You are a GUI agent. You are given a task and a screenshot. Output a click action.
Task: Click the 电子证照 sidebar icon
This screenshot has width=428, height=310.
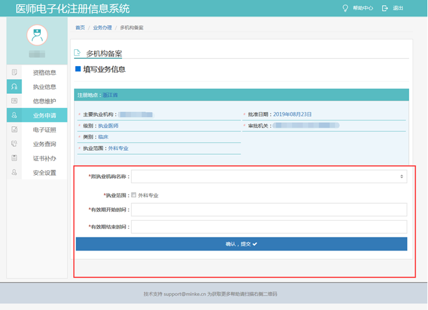pyautogui.click(x=14, y=129)
